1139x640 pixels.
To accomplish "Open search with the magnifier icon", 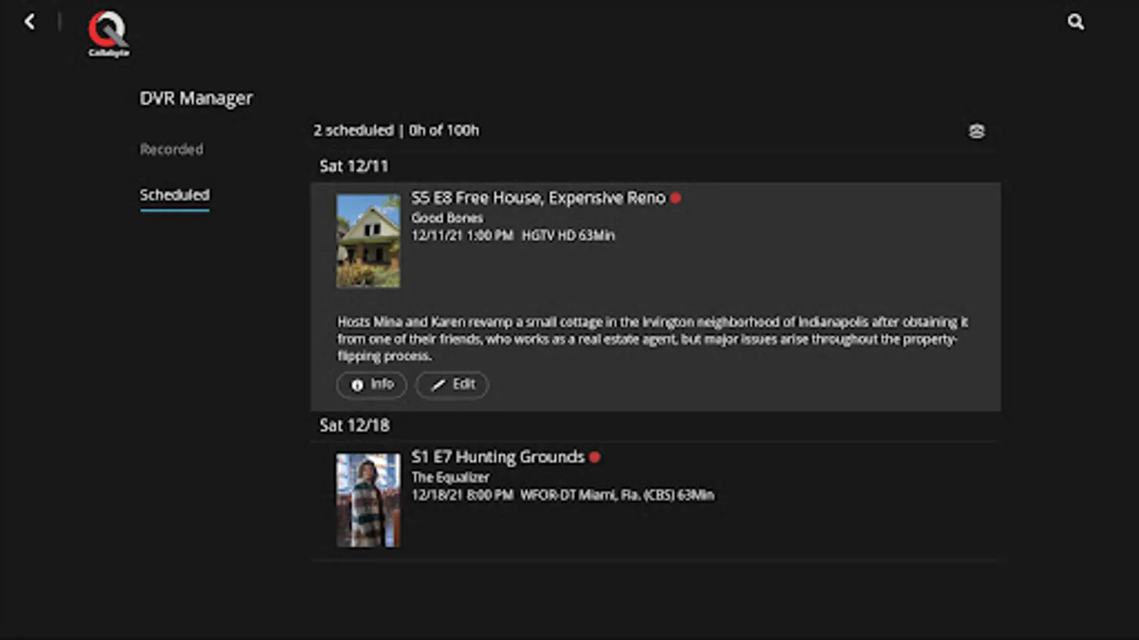I will (x=1076, y=22).
